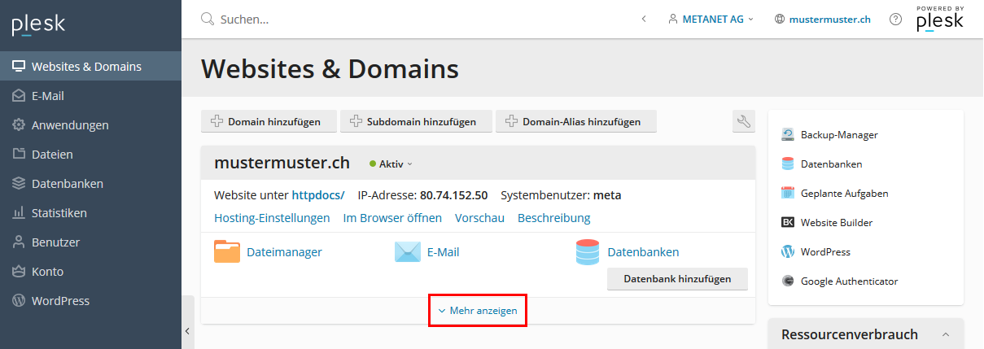Image resolution: width=984 pixels, height=349 pixels.
Task: Go to Anwendungen in the sidebar
Action: [69, 125]
